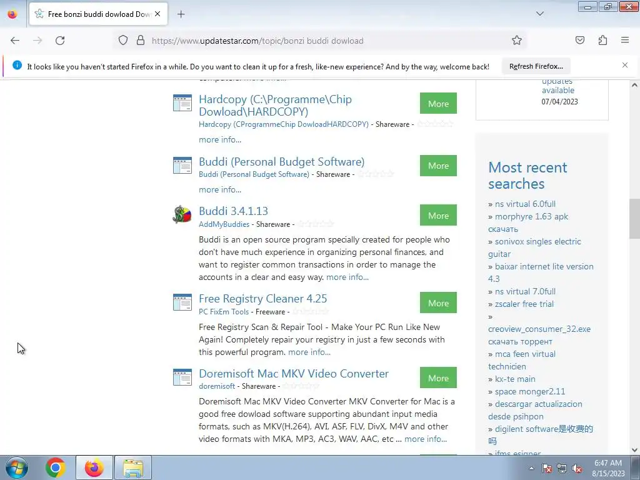
Task: Click more info in Doremisoft description
Action: [426, 439]
